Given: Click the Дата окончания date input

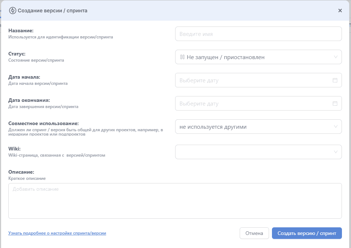Looking at the screenshot, I should pyautogui.click(x=258, y=103).
